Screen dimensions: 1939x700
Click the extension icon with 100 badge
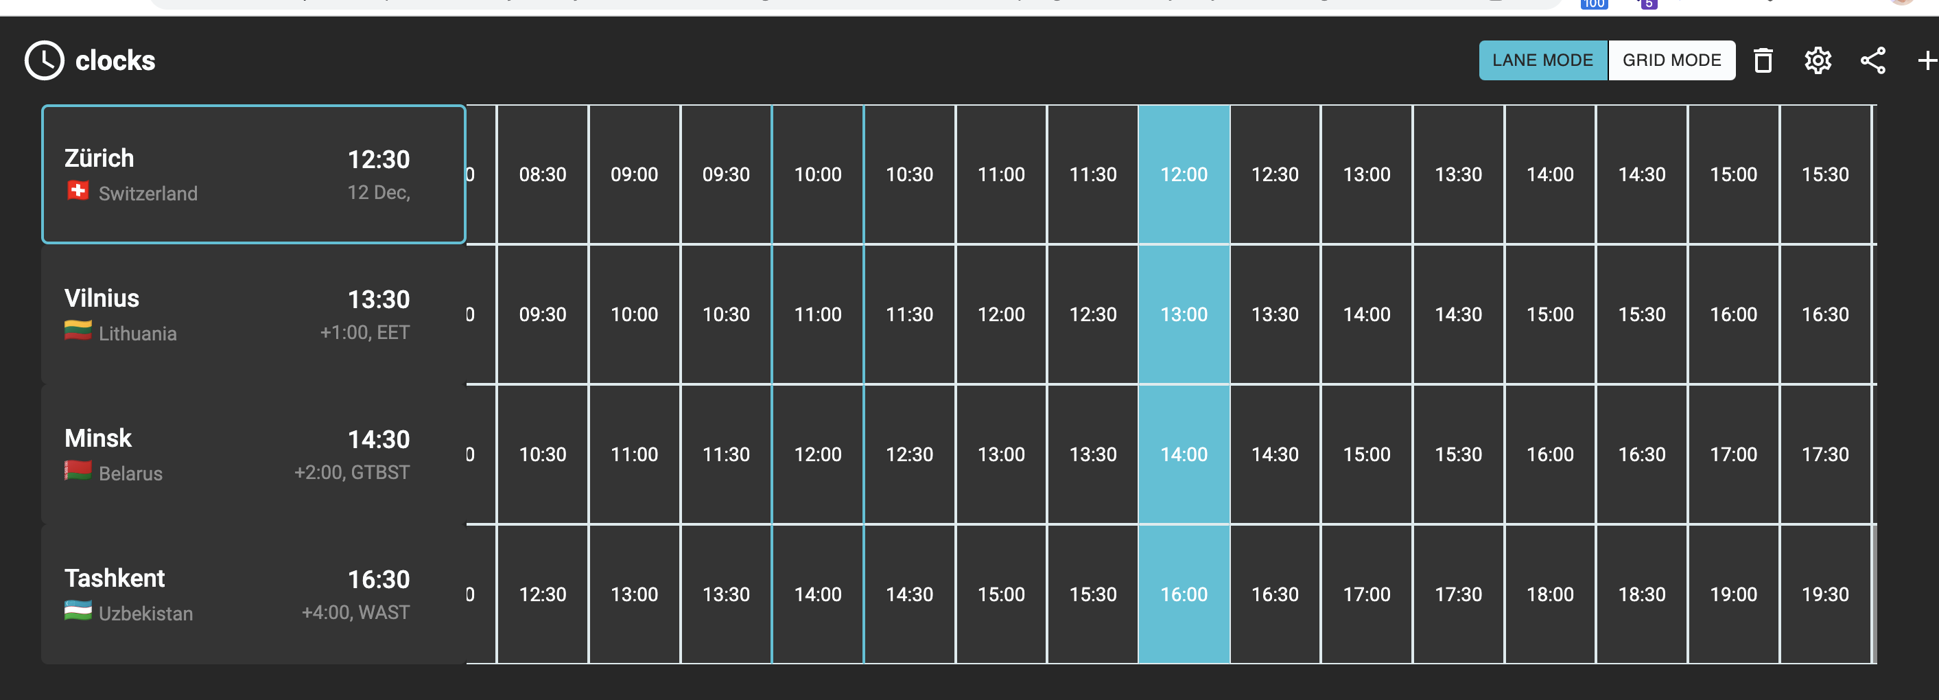click(1593, 3)
